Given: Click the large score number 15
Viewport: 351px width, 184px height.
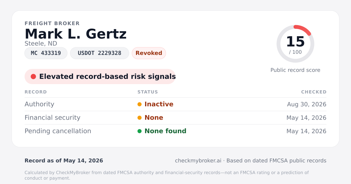Looking at the screenshot, I should click(295, 41).
